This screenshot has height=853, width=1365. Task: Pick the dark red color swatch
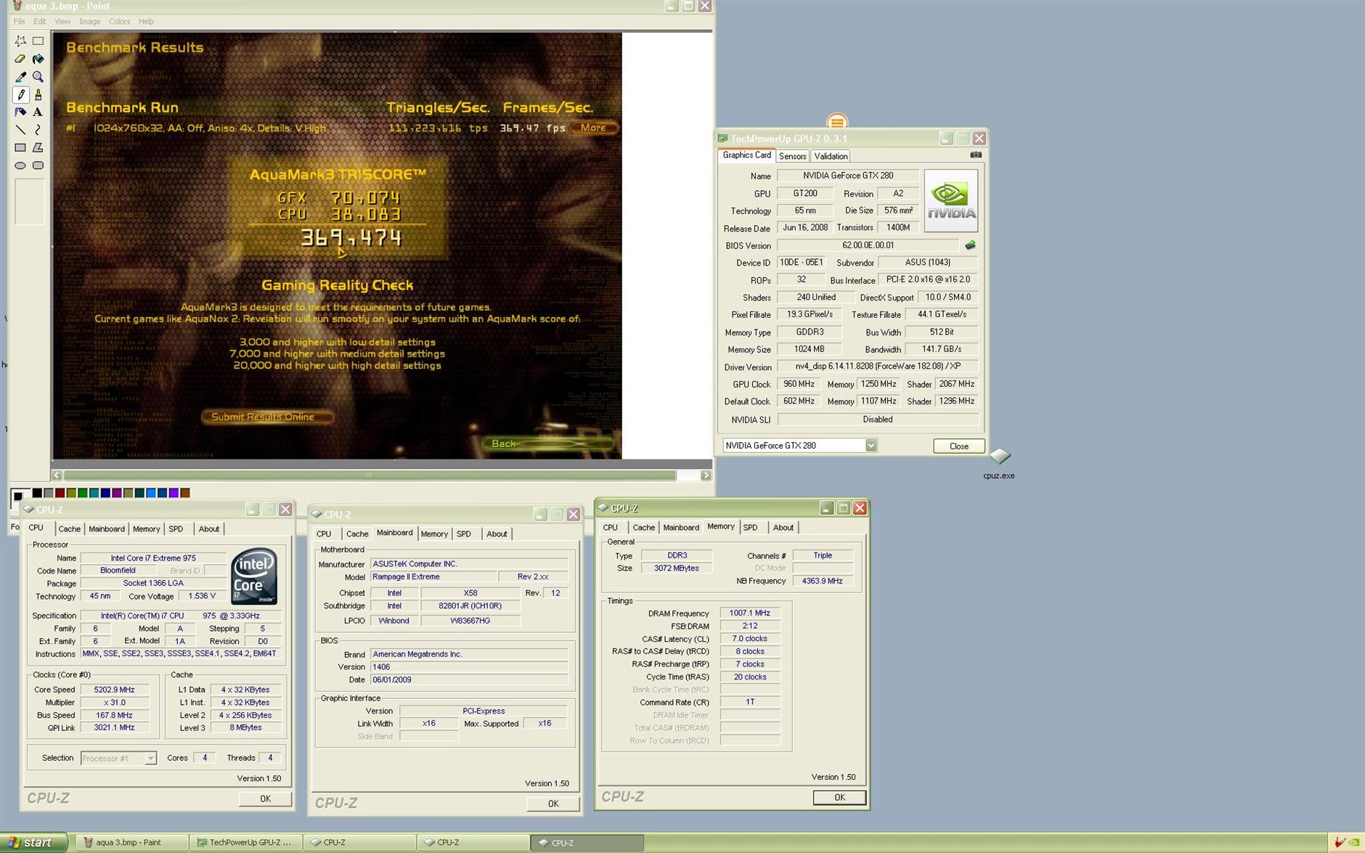(60, 493)
